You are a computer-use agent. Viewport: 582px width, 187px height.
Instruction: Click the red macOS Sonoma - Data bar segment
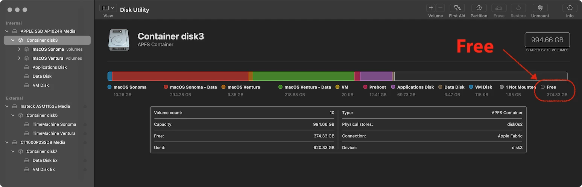coord(180,76)
